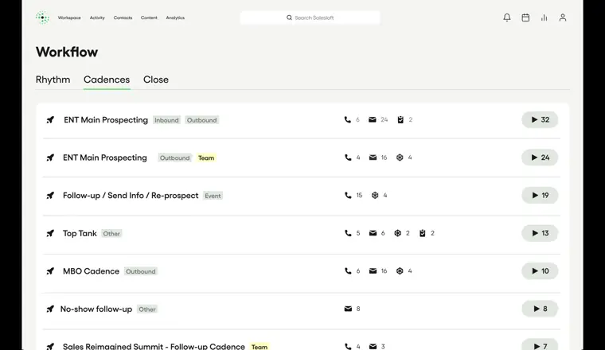Viewport: 605px width, 350px height.
Task: Open the Content menu
Action: point(149,17)
